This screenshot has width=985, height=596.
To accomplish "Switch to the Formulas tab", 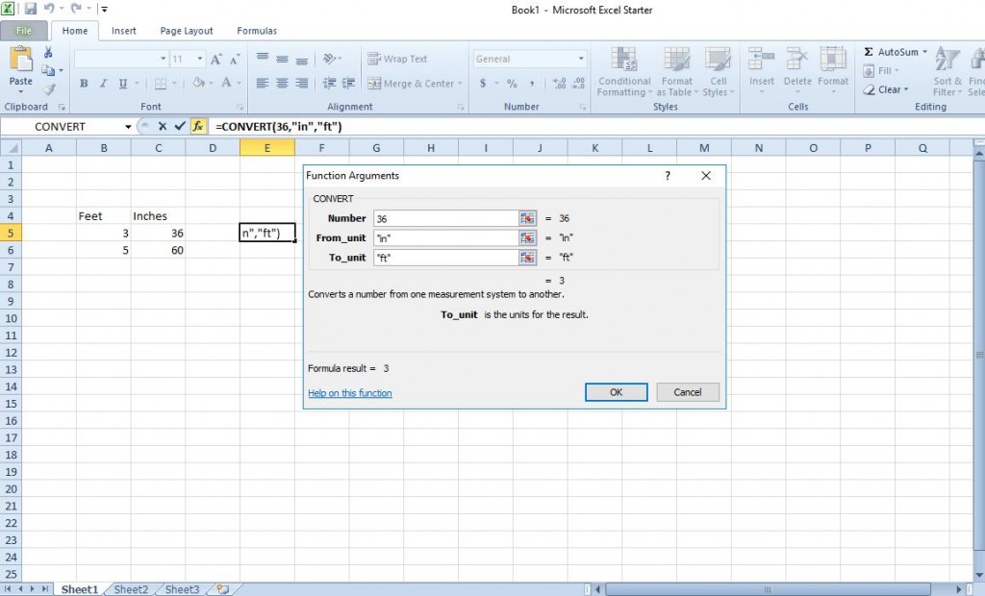I will [x=256, y=30].
